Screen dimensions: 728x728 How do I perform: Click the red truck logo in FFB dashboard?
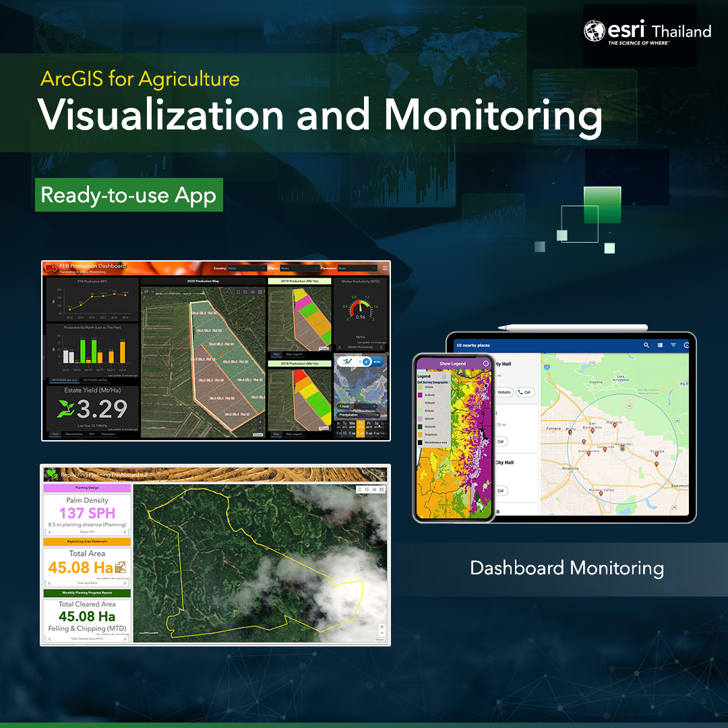pyautogui.click(x=51, y=268)
